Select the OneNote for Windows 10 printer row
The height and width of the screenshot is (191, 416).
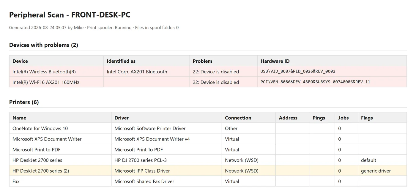(x=208, y=128)
